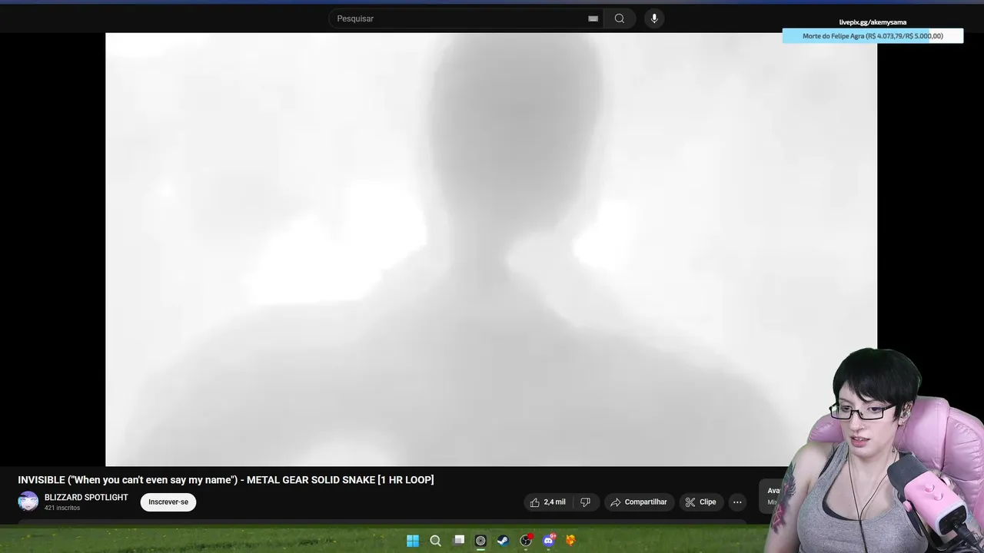
Task: Click the active browser taskbar icon
Action: point(480,541)
